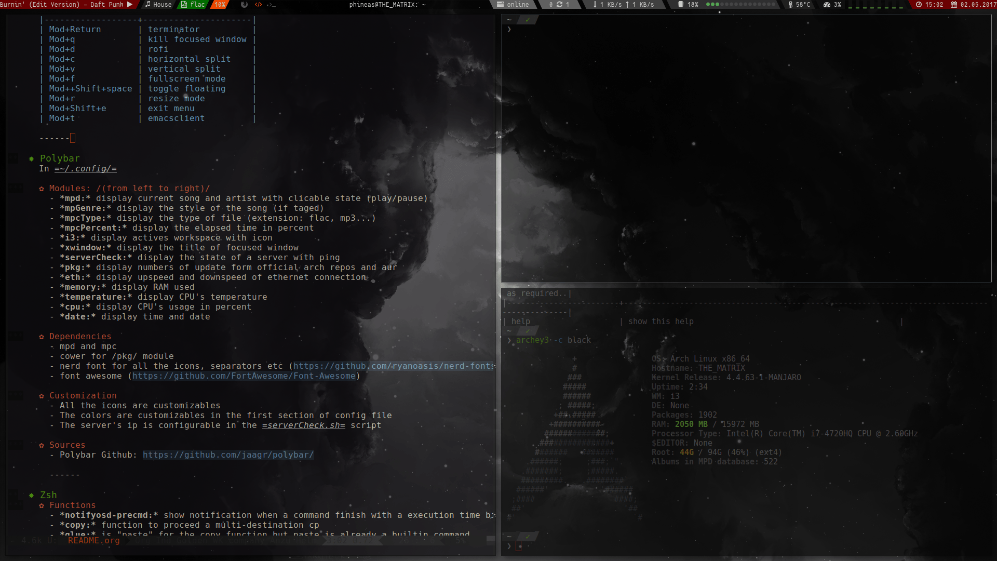Click the server online status icon
Image resolution: width=997 pixels, height=561 pixels.
[500, 4]
